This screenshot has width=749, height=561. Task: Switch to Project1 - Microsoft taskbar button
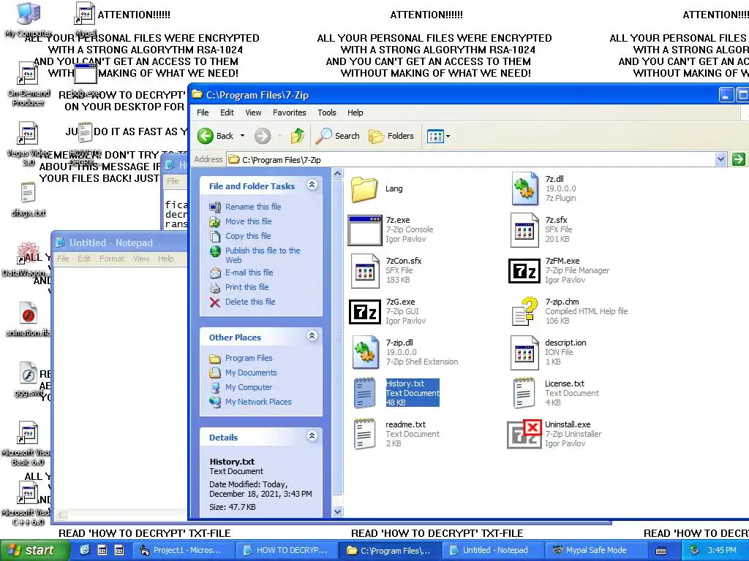point(184,550)
